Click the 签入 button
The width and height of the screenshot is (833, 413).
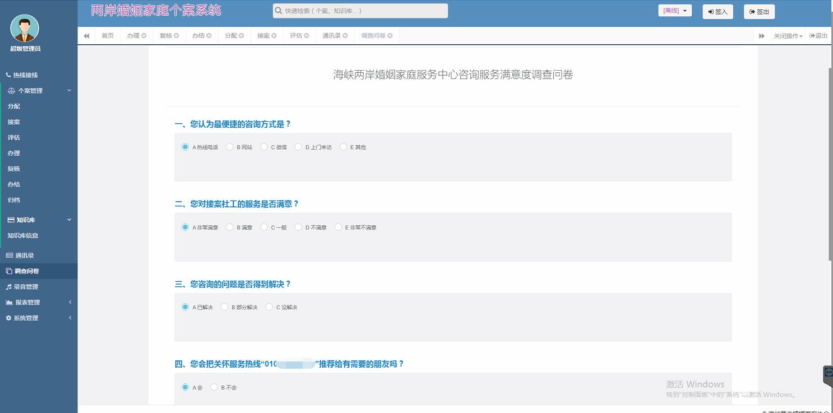pyautogui.click(x=718, y=12)
